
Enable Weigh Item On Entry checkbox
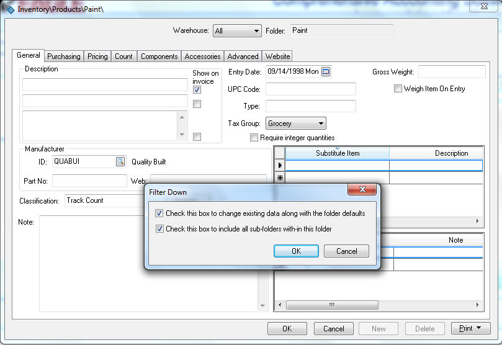[x=398, y=89]
